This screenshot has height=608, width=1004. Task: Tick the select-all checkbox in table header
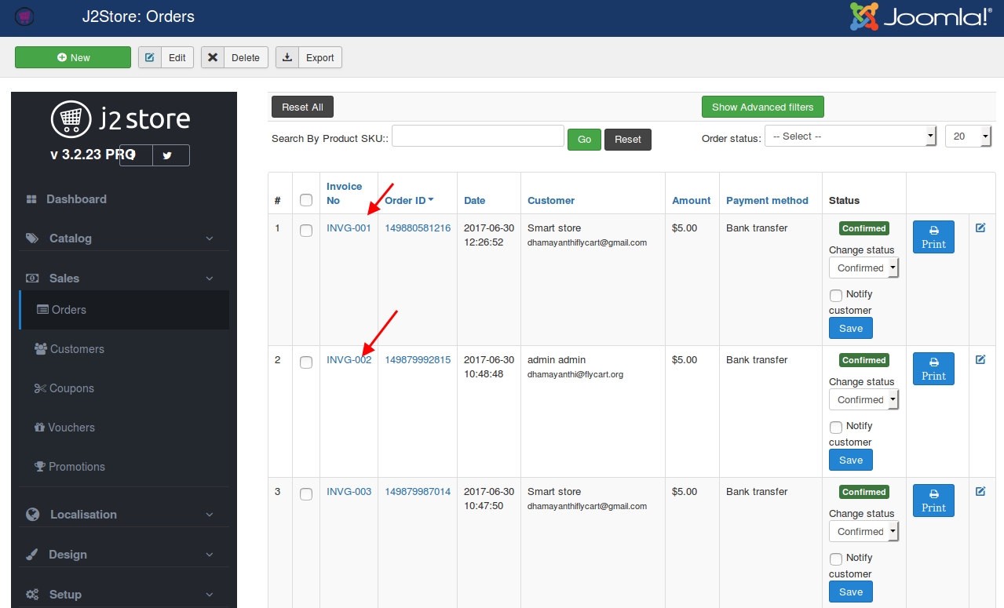click(x=306, y=200)
